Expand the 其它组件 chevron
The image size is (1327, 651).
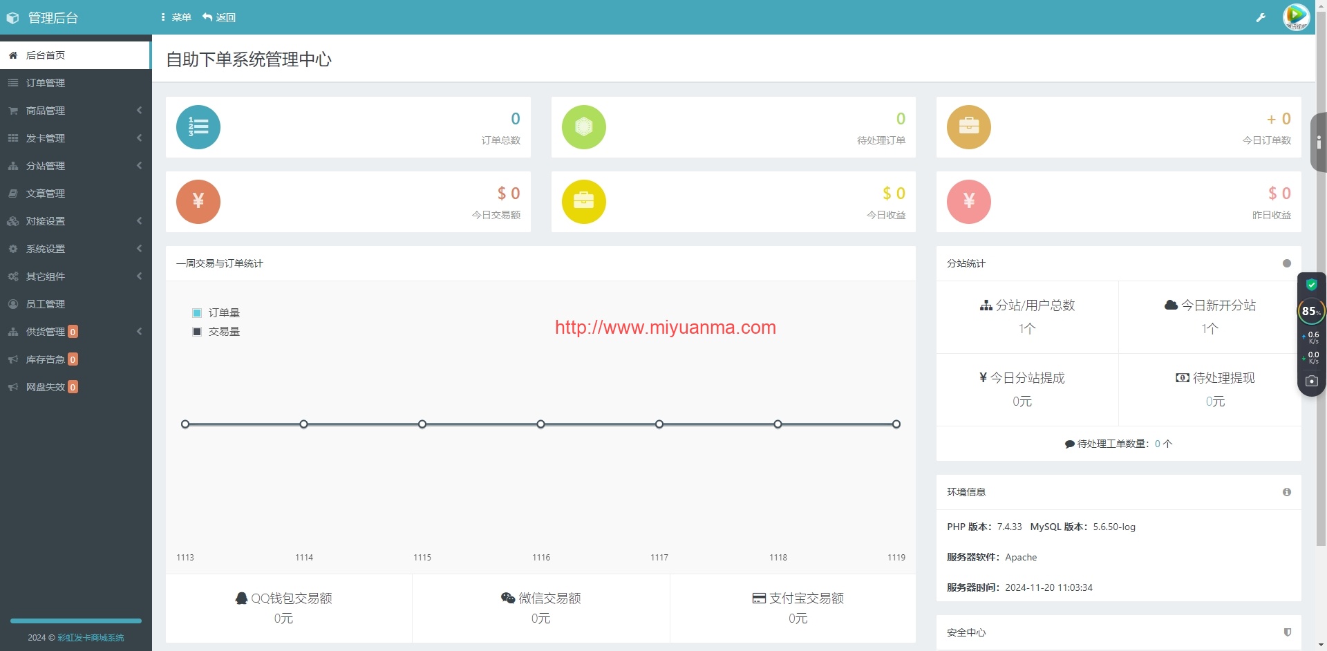tap(140, 276)
